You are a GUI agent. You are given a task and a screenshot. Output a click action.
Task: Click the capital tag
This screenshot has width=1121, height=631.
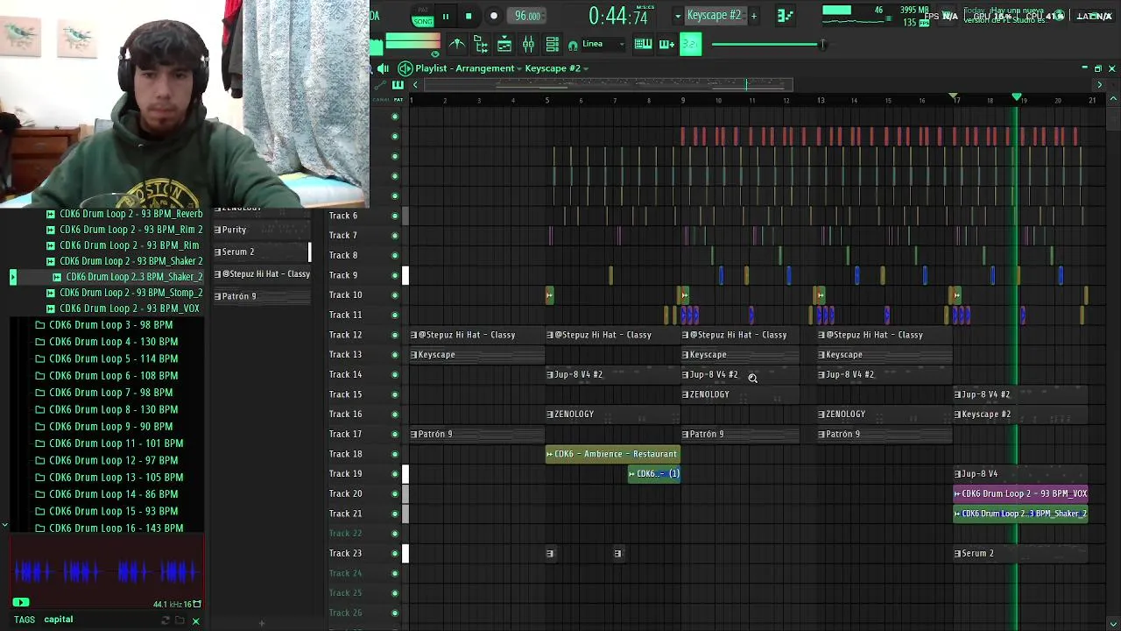[x=59, y=620]
